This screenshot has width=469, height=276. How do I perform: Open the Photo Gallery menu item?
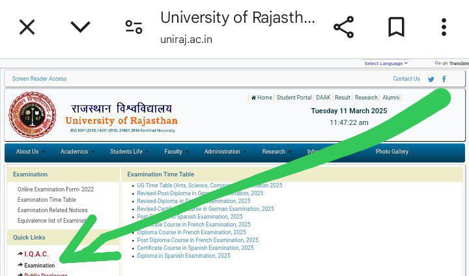click(x=391, y=152)
